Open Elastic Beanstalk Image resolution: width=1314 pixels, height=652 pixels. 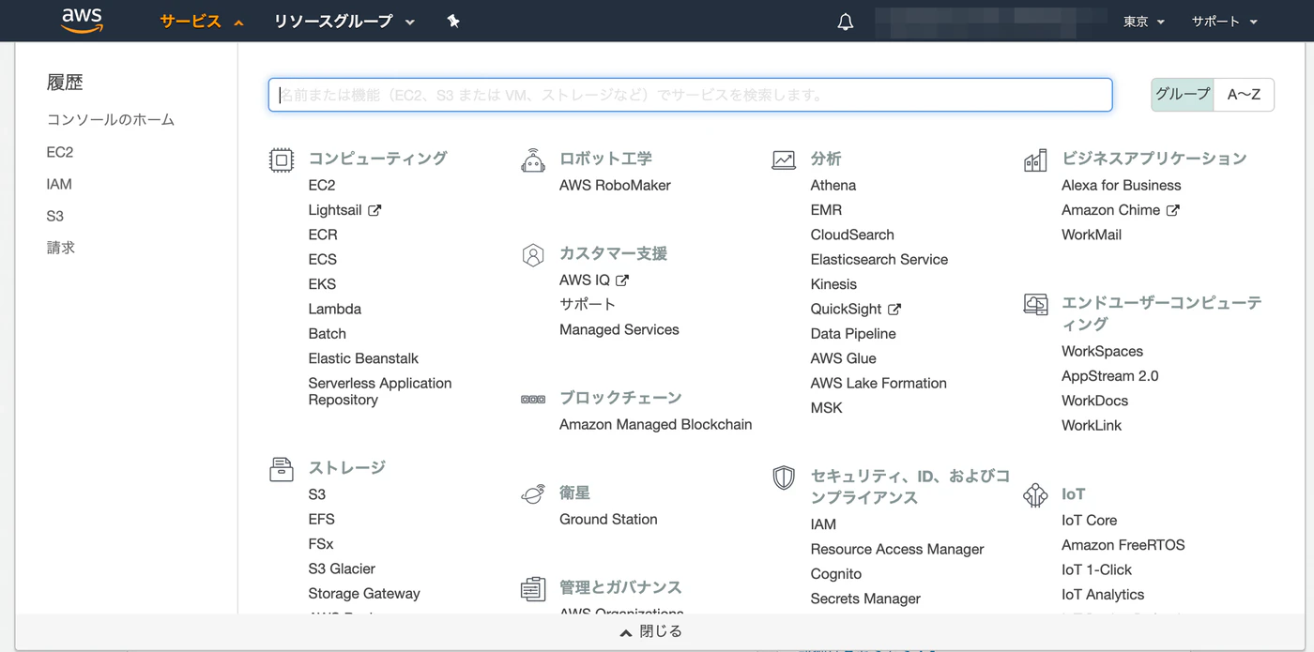pyautogui.click(x=363, y=358)
